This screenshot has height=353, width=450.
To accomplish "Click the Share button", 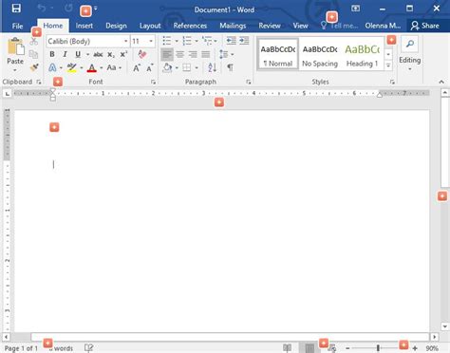I will click(424, 26).
